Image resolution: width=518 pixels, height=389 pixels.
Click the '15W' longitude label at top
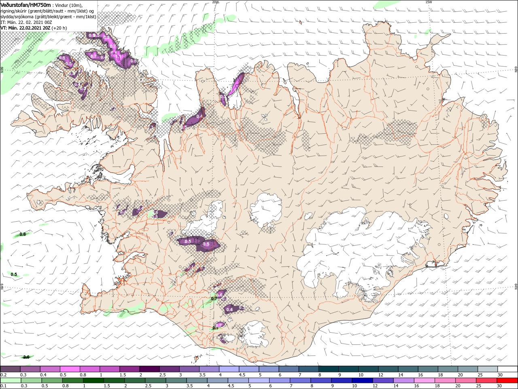tap(429, 2)
